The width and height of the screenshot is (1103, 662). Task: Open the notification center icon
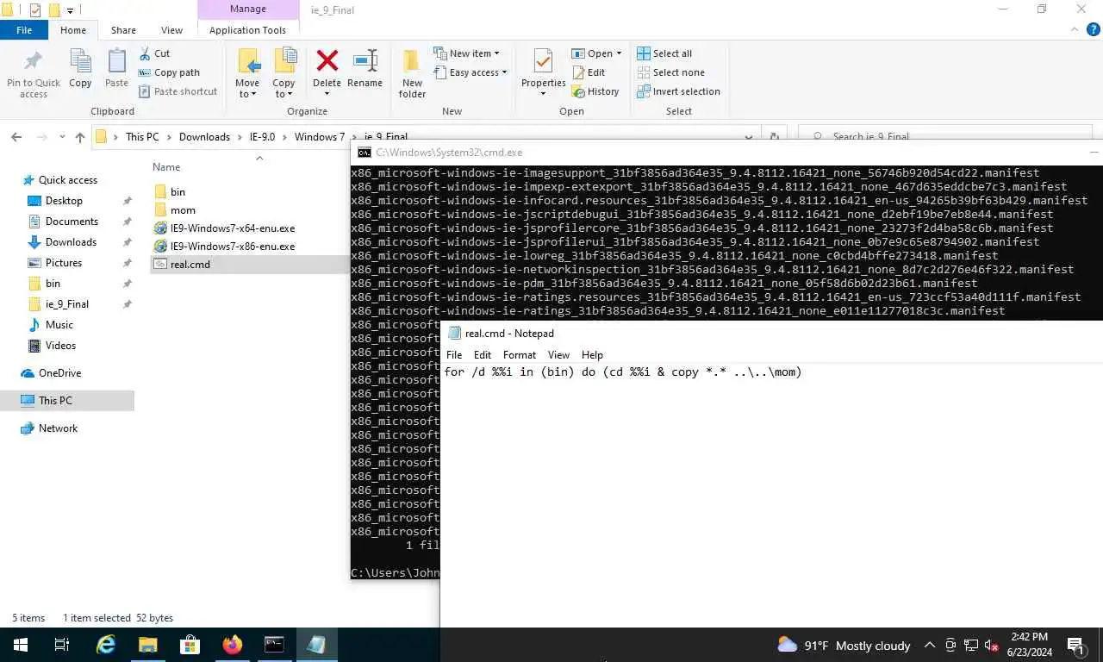coord(1075,645)
